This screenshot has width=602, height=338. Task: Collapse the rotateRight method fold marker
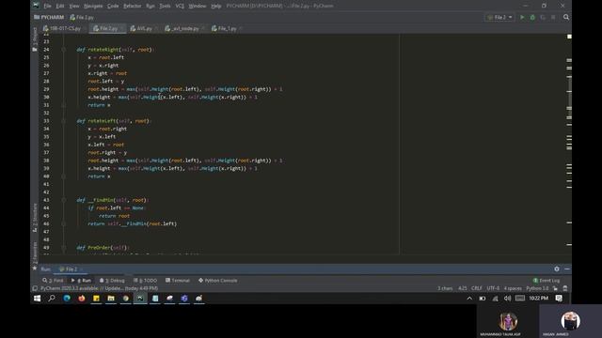point(64,50)
